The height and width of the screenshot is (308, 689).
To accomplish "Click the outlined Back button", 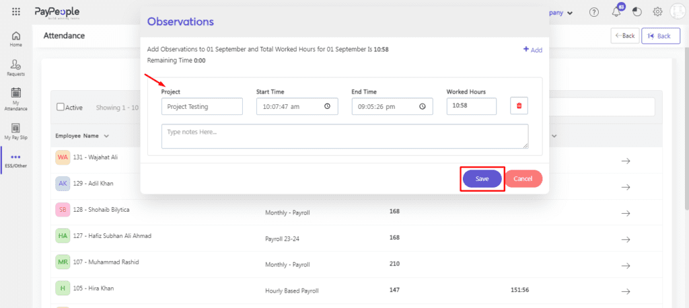I will (625, 36).
